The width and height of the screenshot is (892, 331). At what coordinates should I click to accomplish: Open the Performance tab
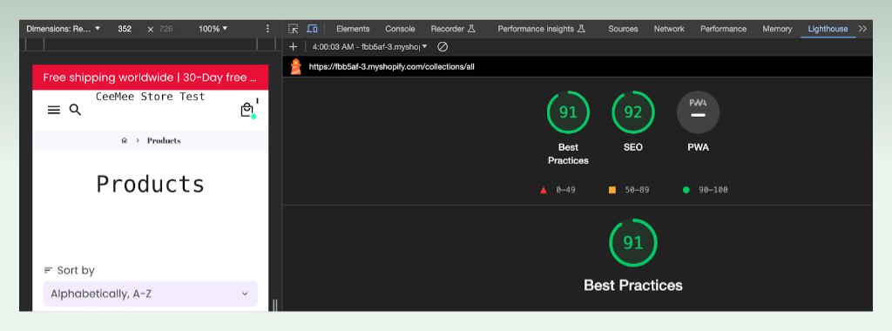(x=723, y=29)
